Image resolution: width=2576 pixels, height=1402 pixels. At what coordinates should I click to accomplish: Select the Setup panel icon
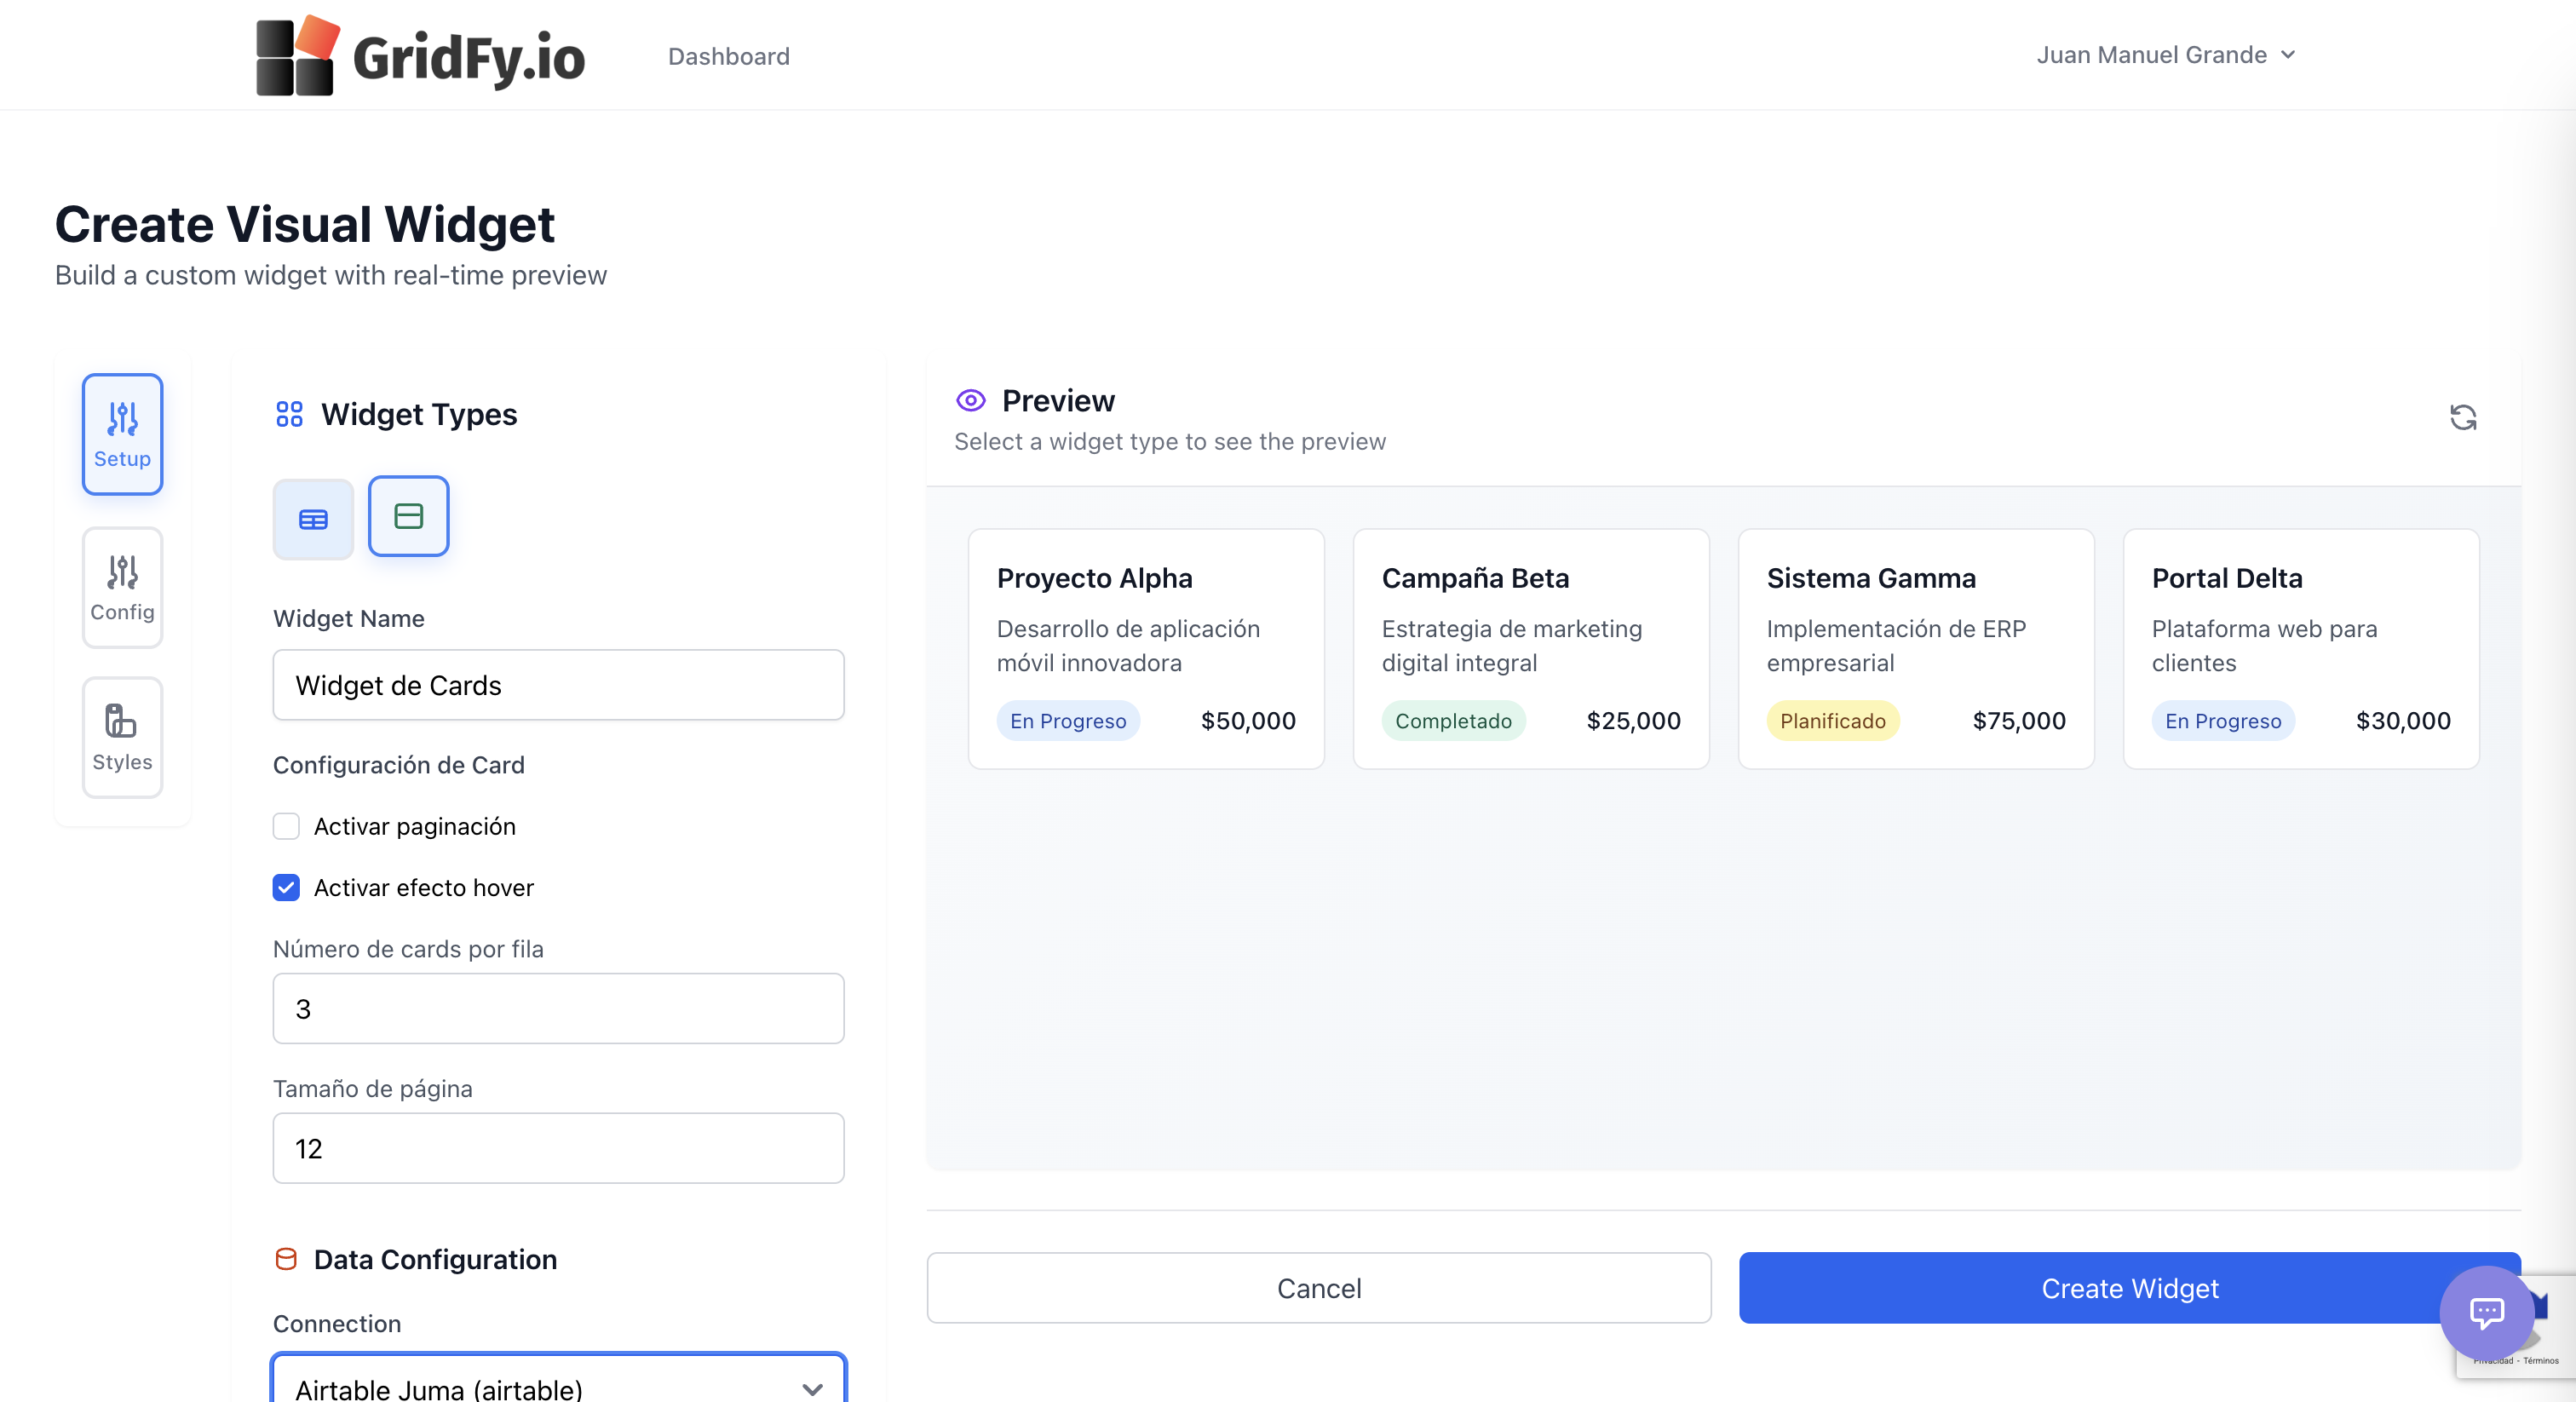(121, 434)
